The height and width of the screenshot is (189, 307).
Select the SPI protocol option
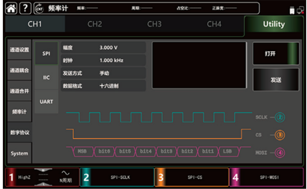(x=46, y=53)
